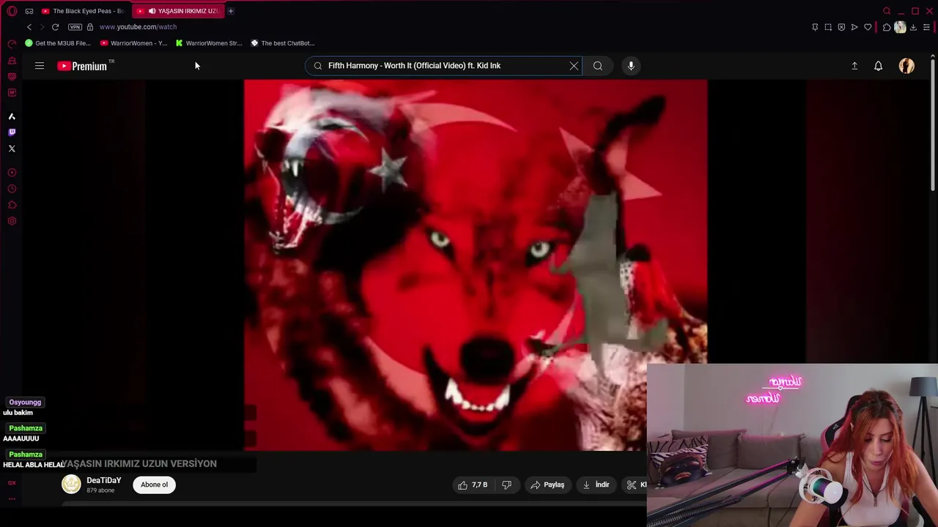
Task: Open the Get the M3U8 File bookmark
Action: coord(58,43)
